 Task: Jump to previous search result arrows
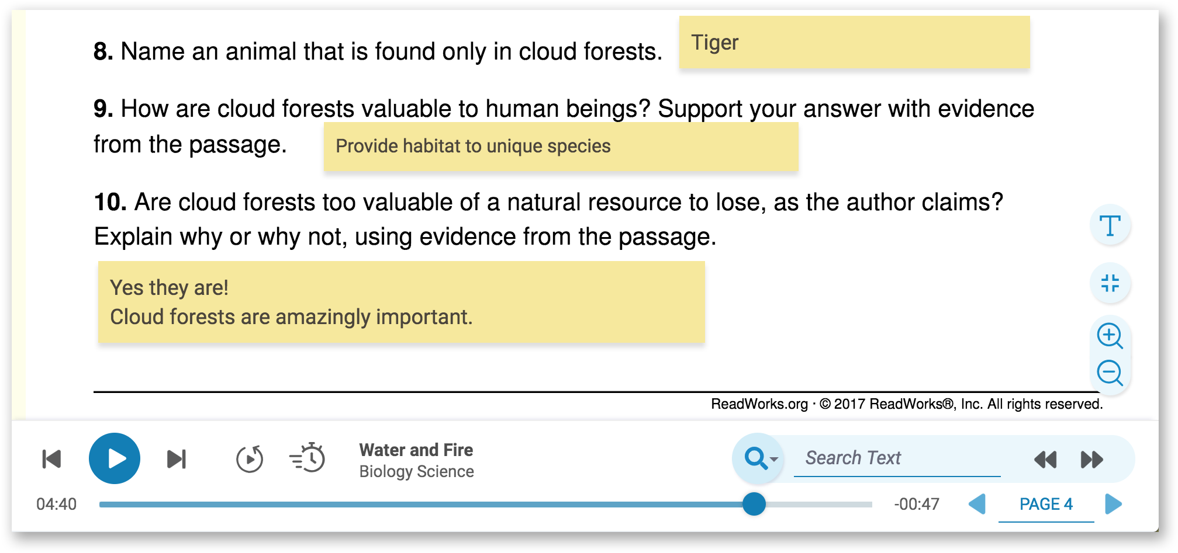(1045, 460)
